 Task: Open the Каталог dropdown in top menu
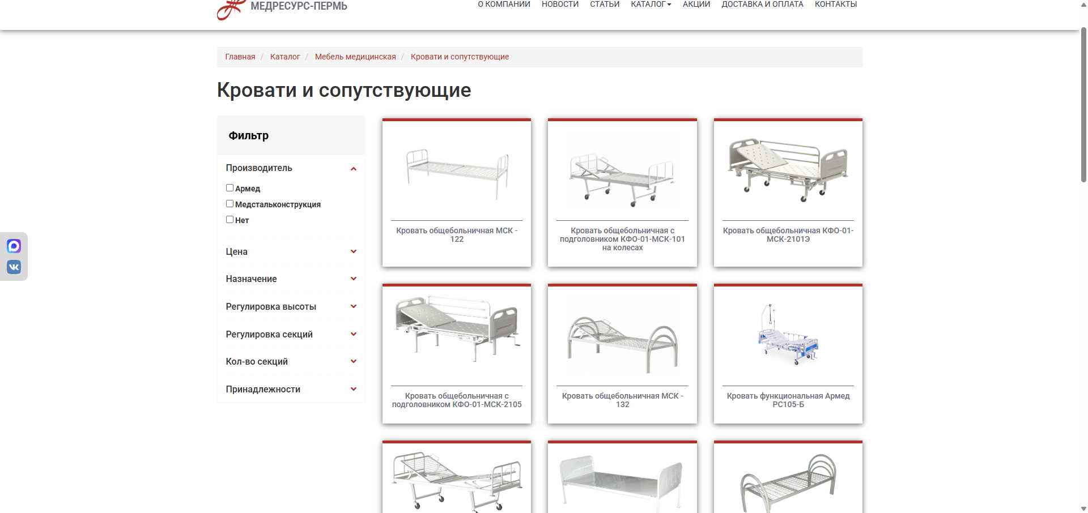click(x=651, y=5)
